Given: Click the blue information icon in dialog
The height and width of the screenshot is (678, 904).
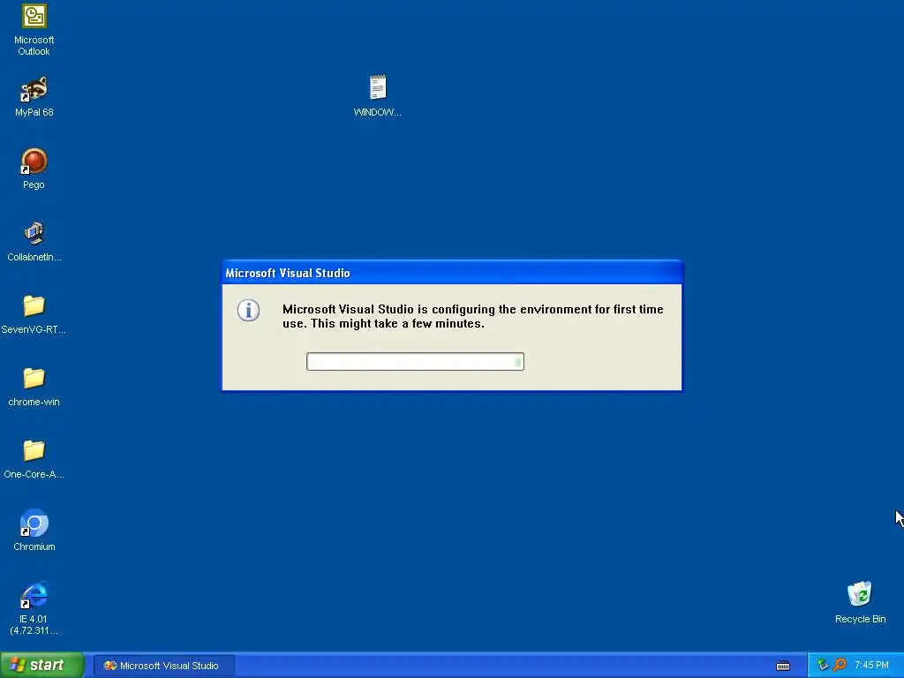Looking at the screenshot, I should click(x=248, y=310).
